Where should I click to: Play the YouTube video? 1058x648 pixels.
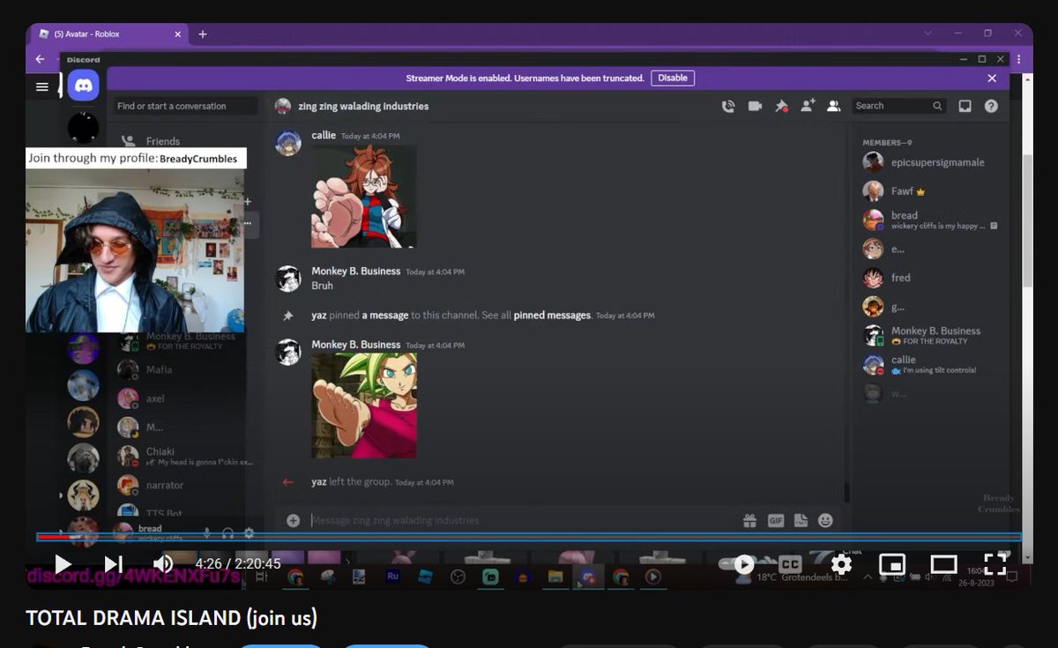click(x=63, y=564)
